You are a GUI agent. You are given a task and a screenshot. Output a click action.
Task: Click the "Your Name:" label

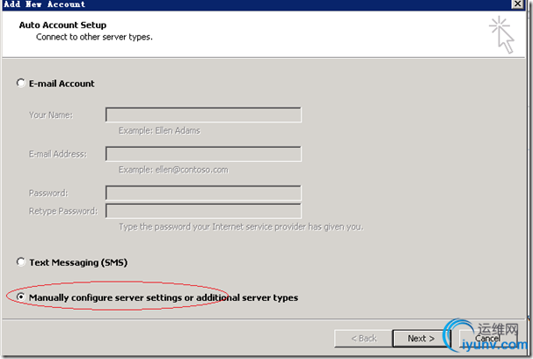50,114
